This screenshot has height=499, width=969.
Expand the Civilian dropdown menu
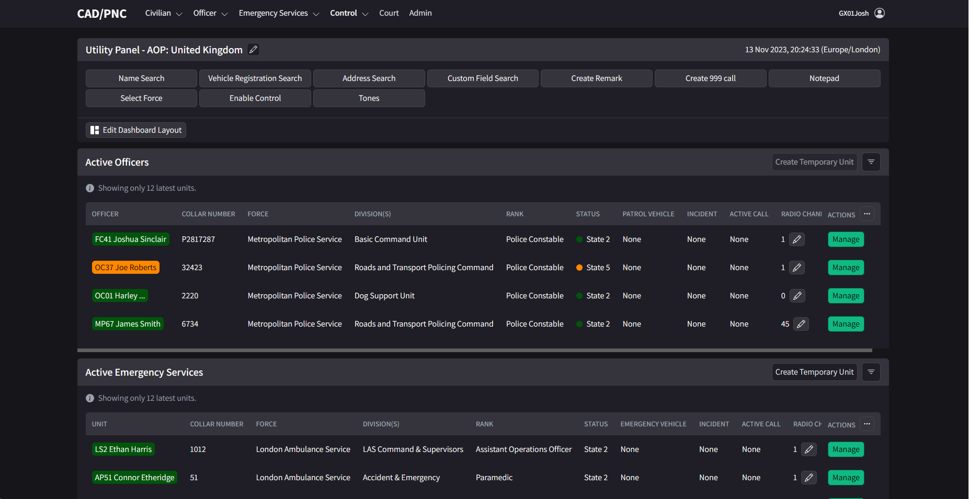pyautogui.click(x=163, y=13)
